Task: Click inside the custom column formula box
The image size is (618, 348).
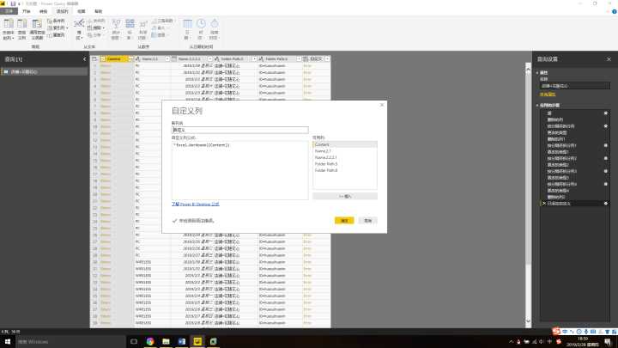Action: tap(240, 170)
